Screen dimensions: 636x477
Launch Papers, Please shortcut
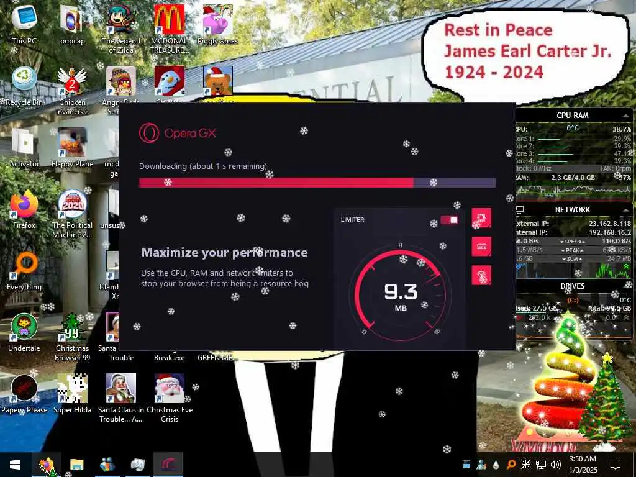click(24, 394)
